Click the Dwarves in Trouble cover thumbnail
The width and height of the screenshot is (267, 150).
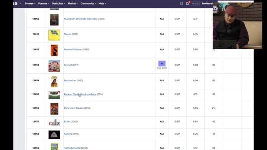pyautogui.click(x=54, y=109)
